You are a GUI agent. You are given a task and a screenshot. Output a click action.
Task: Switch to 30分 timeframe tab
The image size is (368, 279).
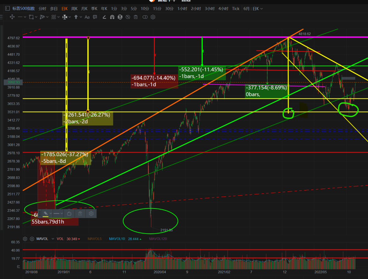coord(169,9)
